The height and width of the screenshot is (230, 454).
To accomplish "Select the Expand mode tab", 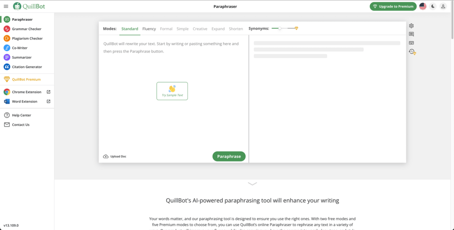I will pos(218,29).
